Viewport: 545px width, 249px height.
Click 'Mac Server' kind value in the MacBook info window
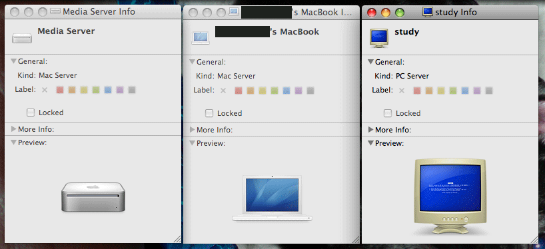(237, 76)
